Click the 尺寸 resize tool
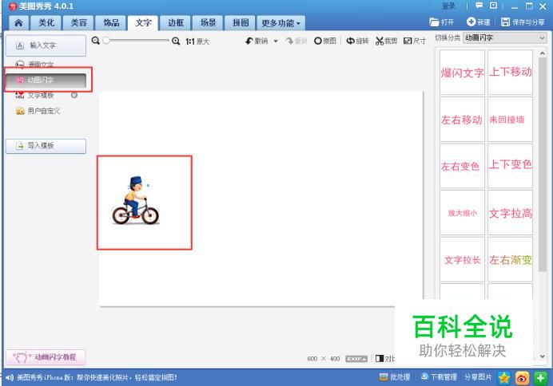The image size is (553, 386). (x=415, y=41)
